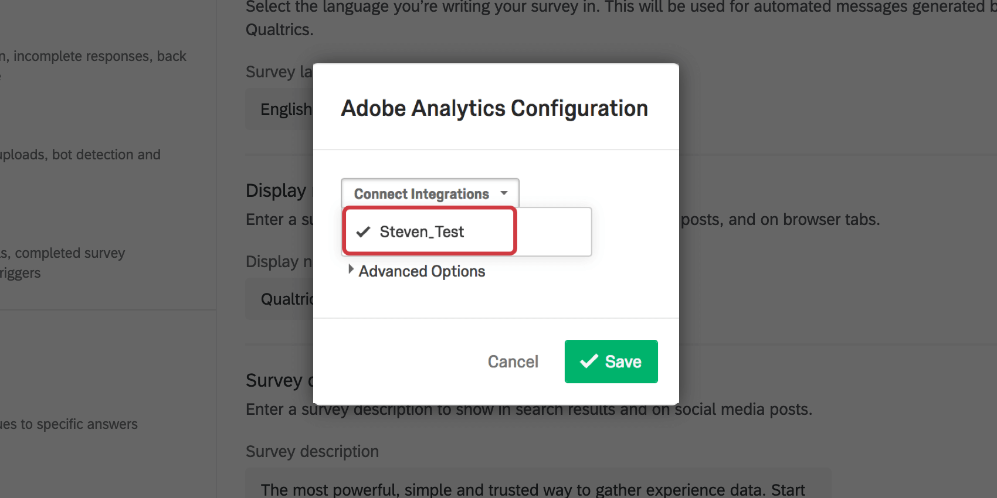This screenshot has height=498, width=997.
Task: Select the Steven_Test integration option
Action: (x=420, y=231)
